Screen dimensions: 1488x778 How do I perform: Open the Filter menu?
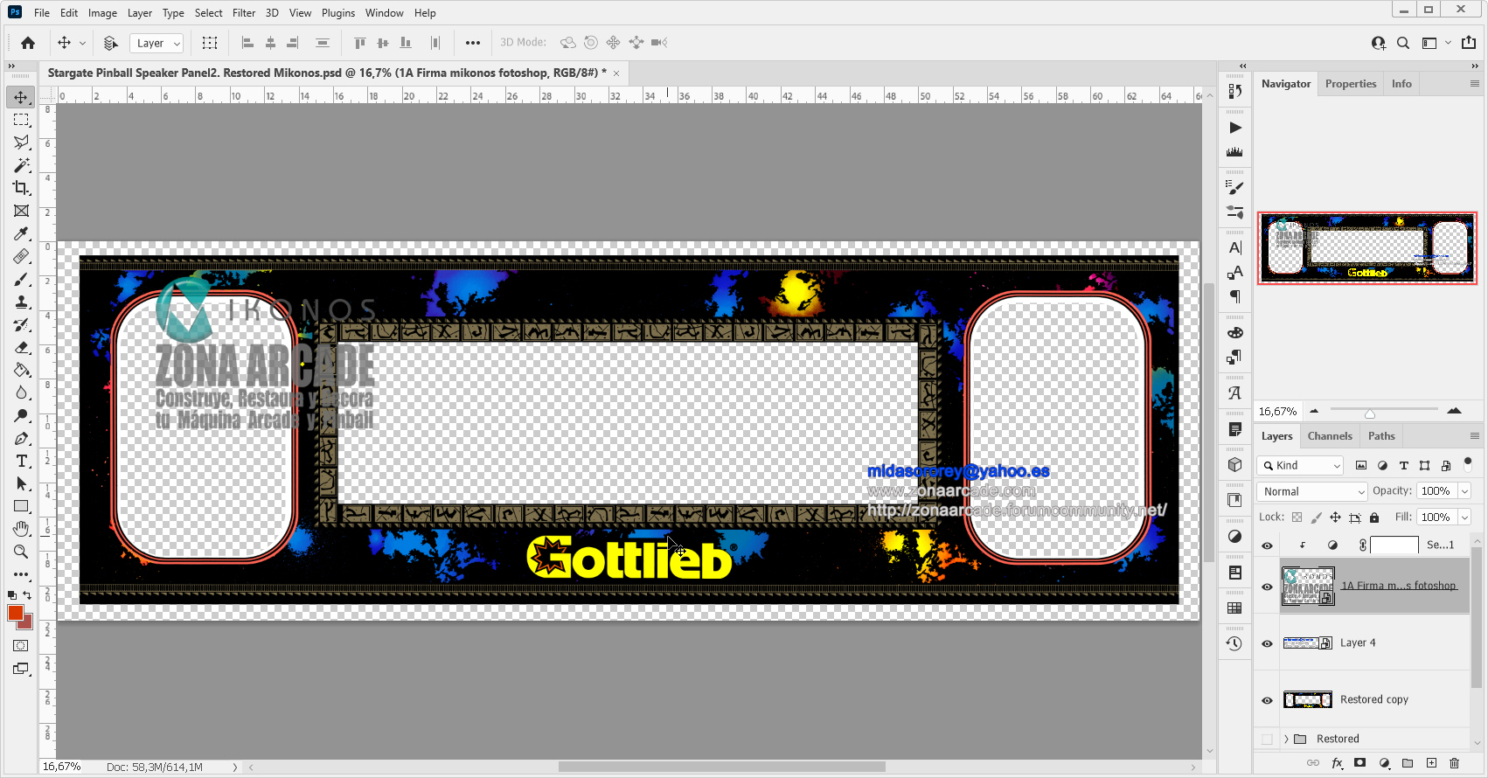click(x=244, y=13)
